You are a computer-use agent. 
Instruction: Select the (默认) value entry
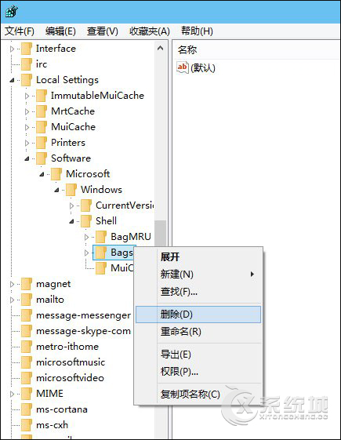point(203,68)
